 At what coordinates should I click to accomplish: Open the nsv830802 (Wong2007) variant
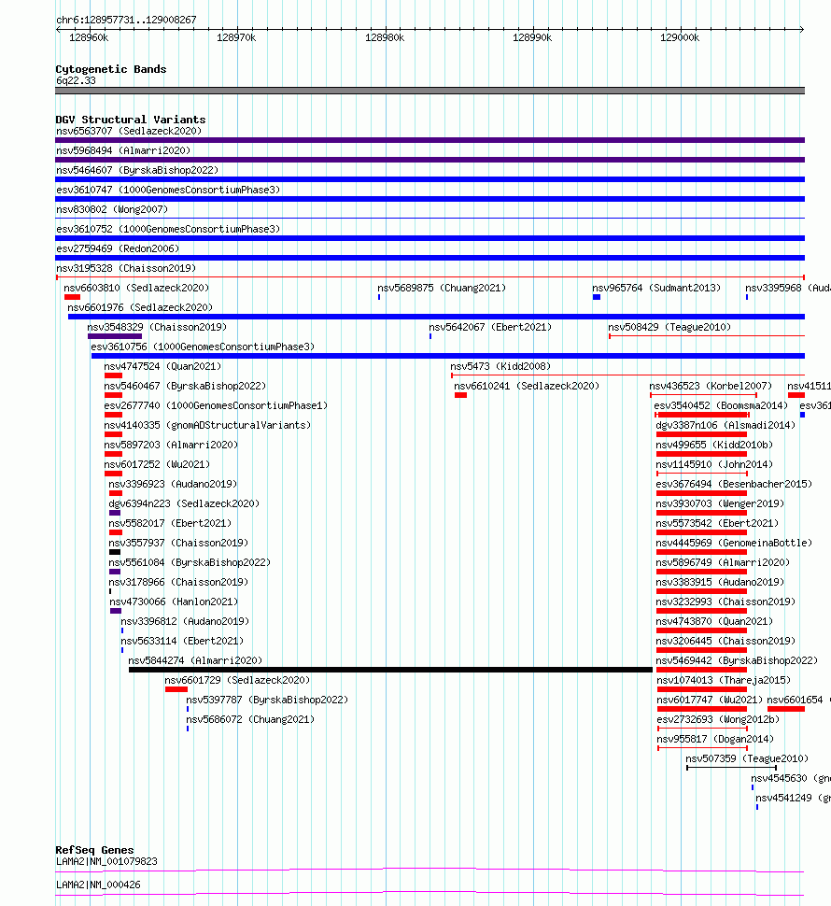tap(112, 210)
